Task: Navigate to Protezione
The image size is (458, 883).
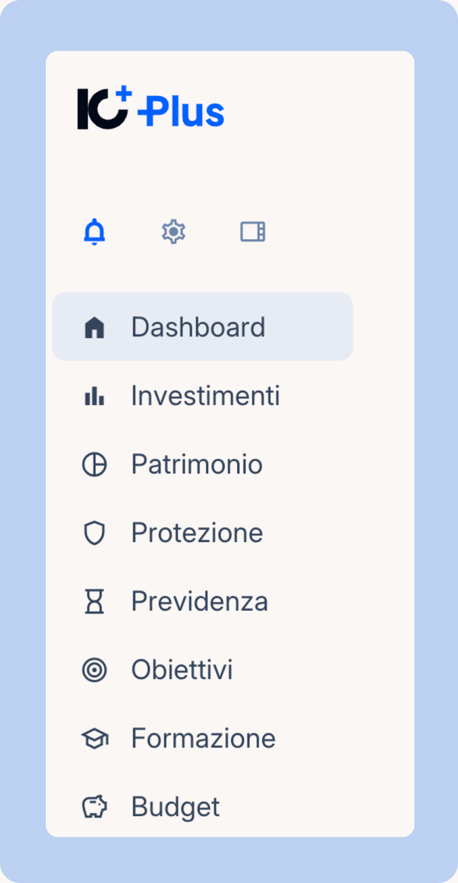Action: click(197, 533)
